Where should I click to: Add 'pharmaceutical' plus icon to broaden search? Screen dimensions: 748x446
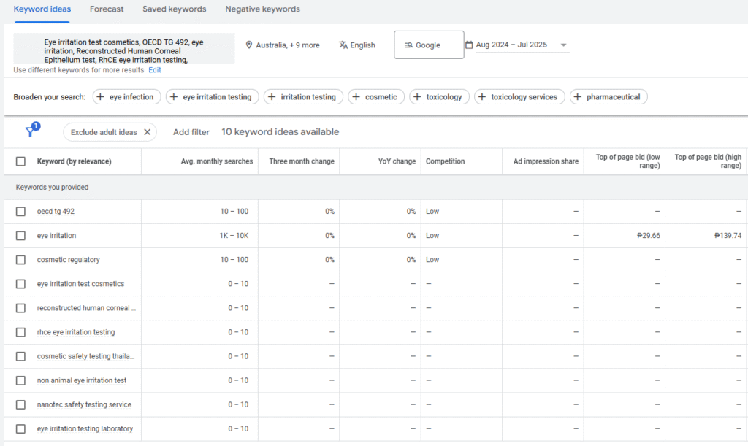coord(578,97)
